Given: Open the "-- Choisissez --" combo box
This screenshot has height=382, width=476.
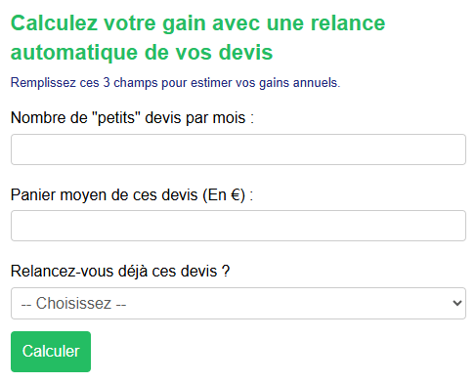Looking at the screenshot, I should pos(238,303).
